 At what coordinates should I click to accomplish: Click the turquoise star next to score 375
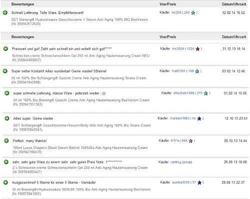coord(206,93)
